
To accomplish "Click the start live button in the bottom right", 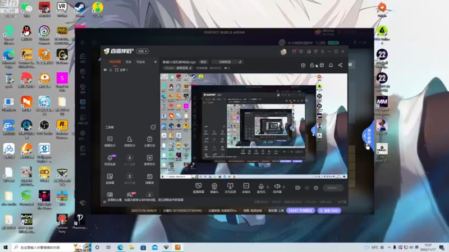I will click(333, 188).
